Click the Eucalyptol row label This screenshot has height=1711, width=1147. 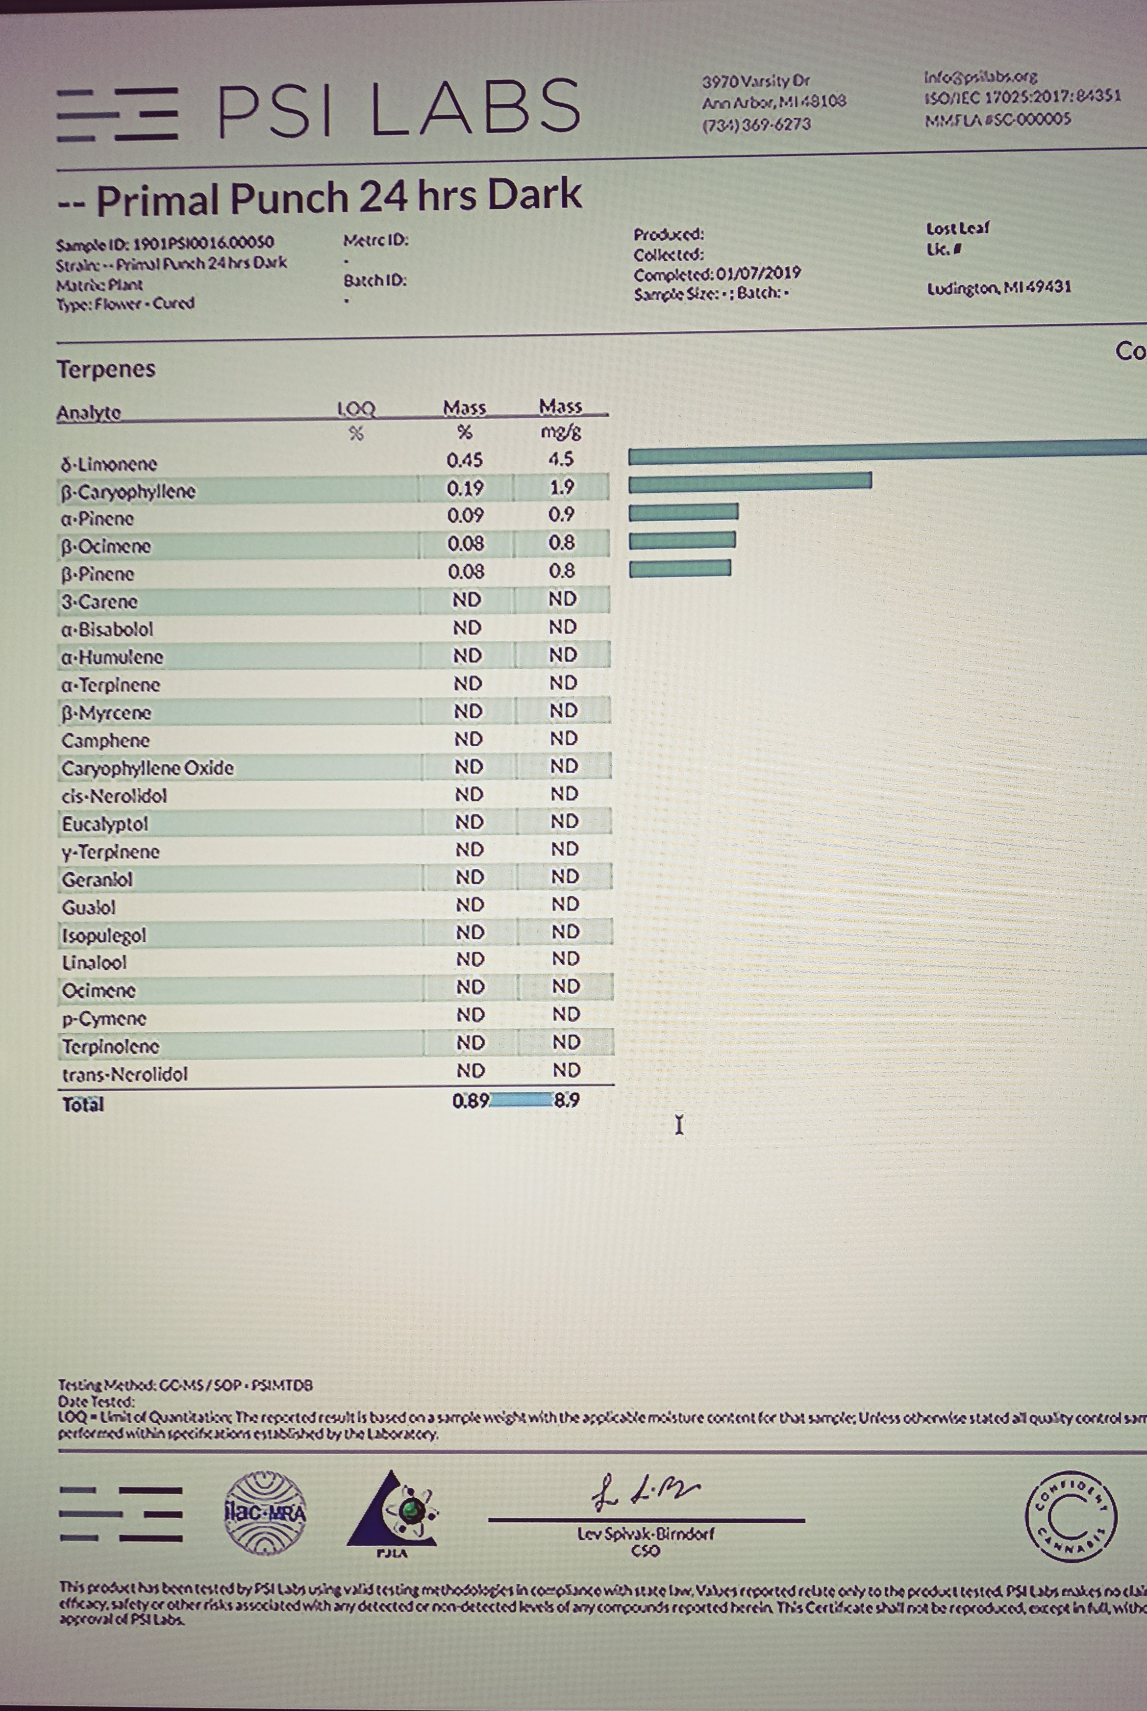(x=104, y=825)
